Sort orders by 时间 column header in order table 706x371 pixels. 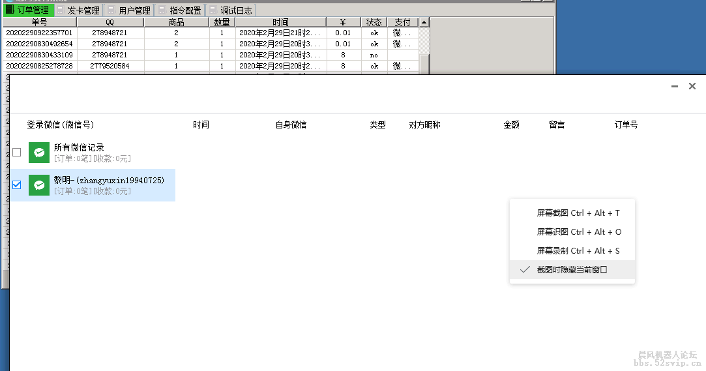tap(280, 22)
